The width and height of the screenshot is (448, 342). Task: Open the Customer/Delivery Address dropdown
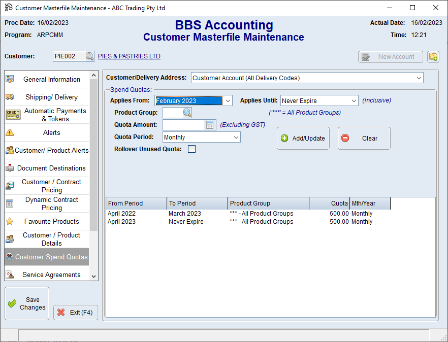419,78
